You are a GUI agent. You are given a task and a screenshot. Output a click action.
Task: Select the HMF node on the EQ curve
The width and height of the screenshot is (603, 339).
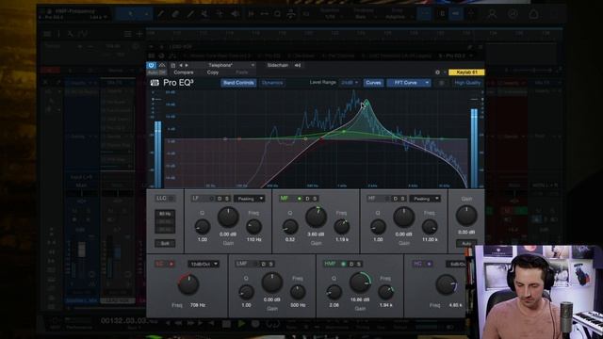[367, 103]
